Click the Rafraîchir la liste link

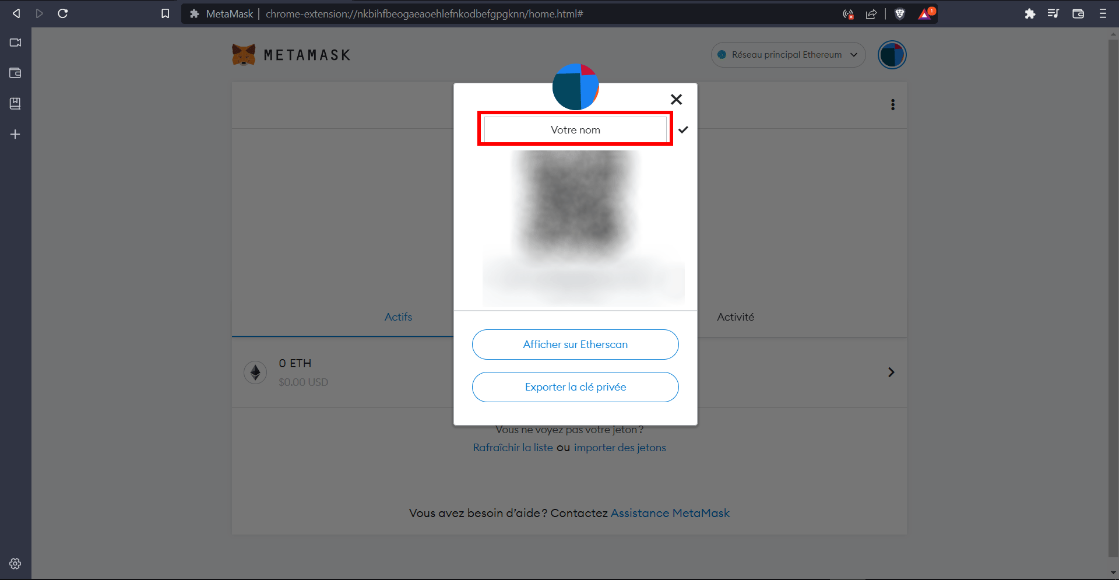click(x=513, y=448)
